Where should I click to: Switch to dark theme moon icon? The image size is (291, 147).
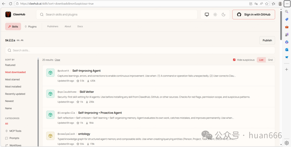point(223,15)
